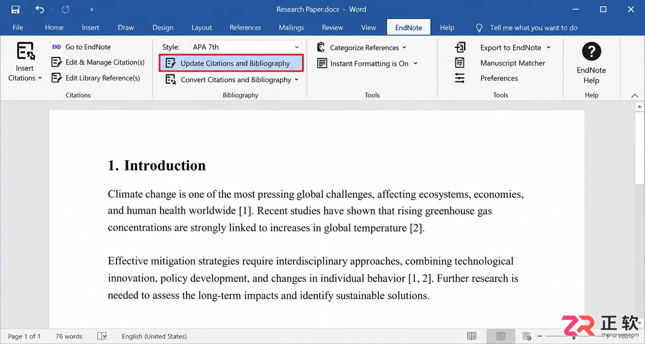645x344 pixels.
Task: Select the Layout ribbon tab
Action: 202,27
